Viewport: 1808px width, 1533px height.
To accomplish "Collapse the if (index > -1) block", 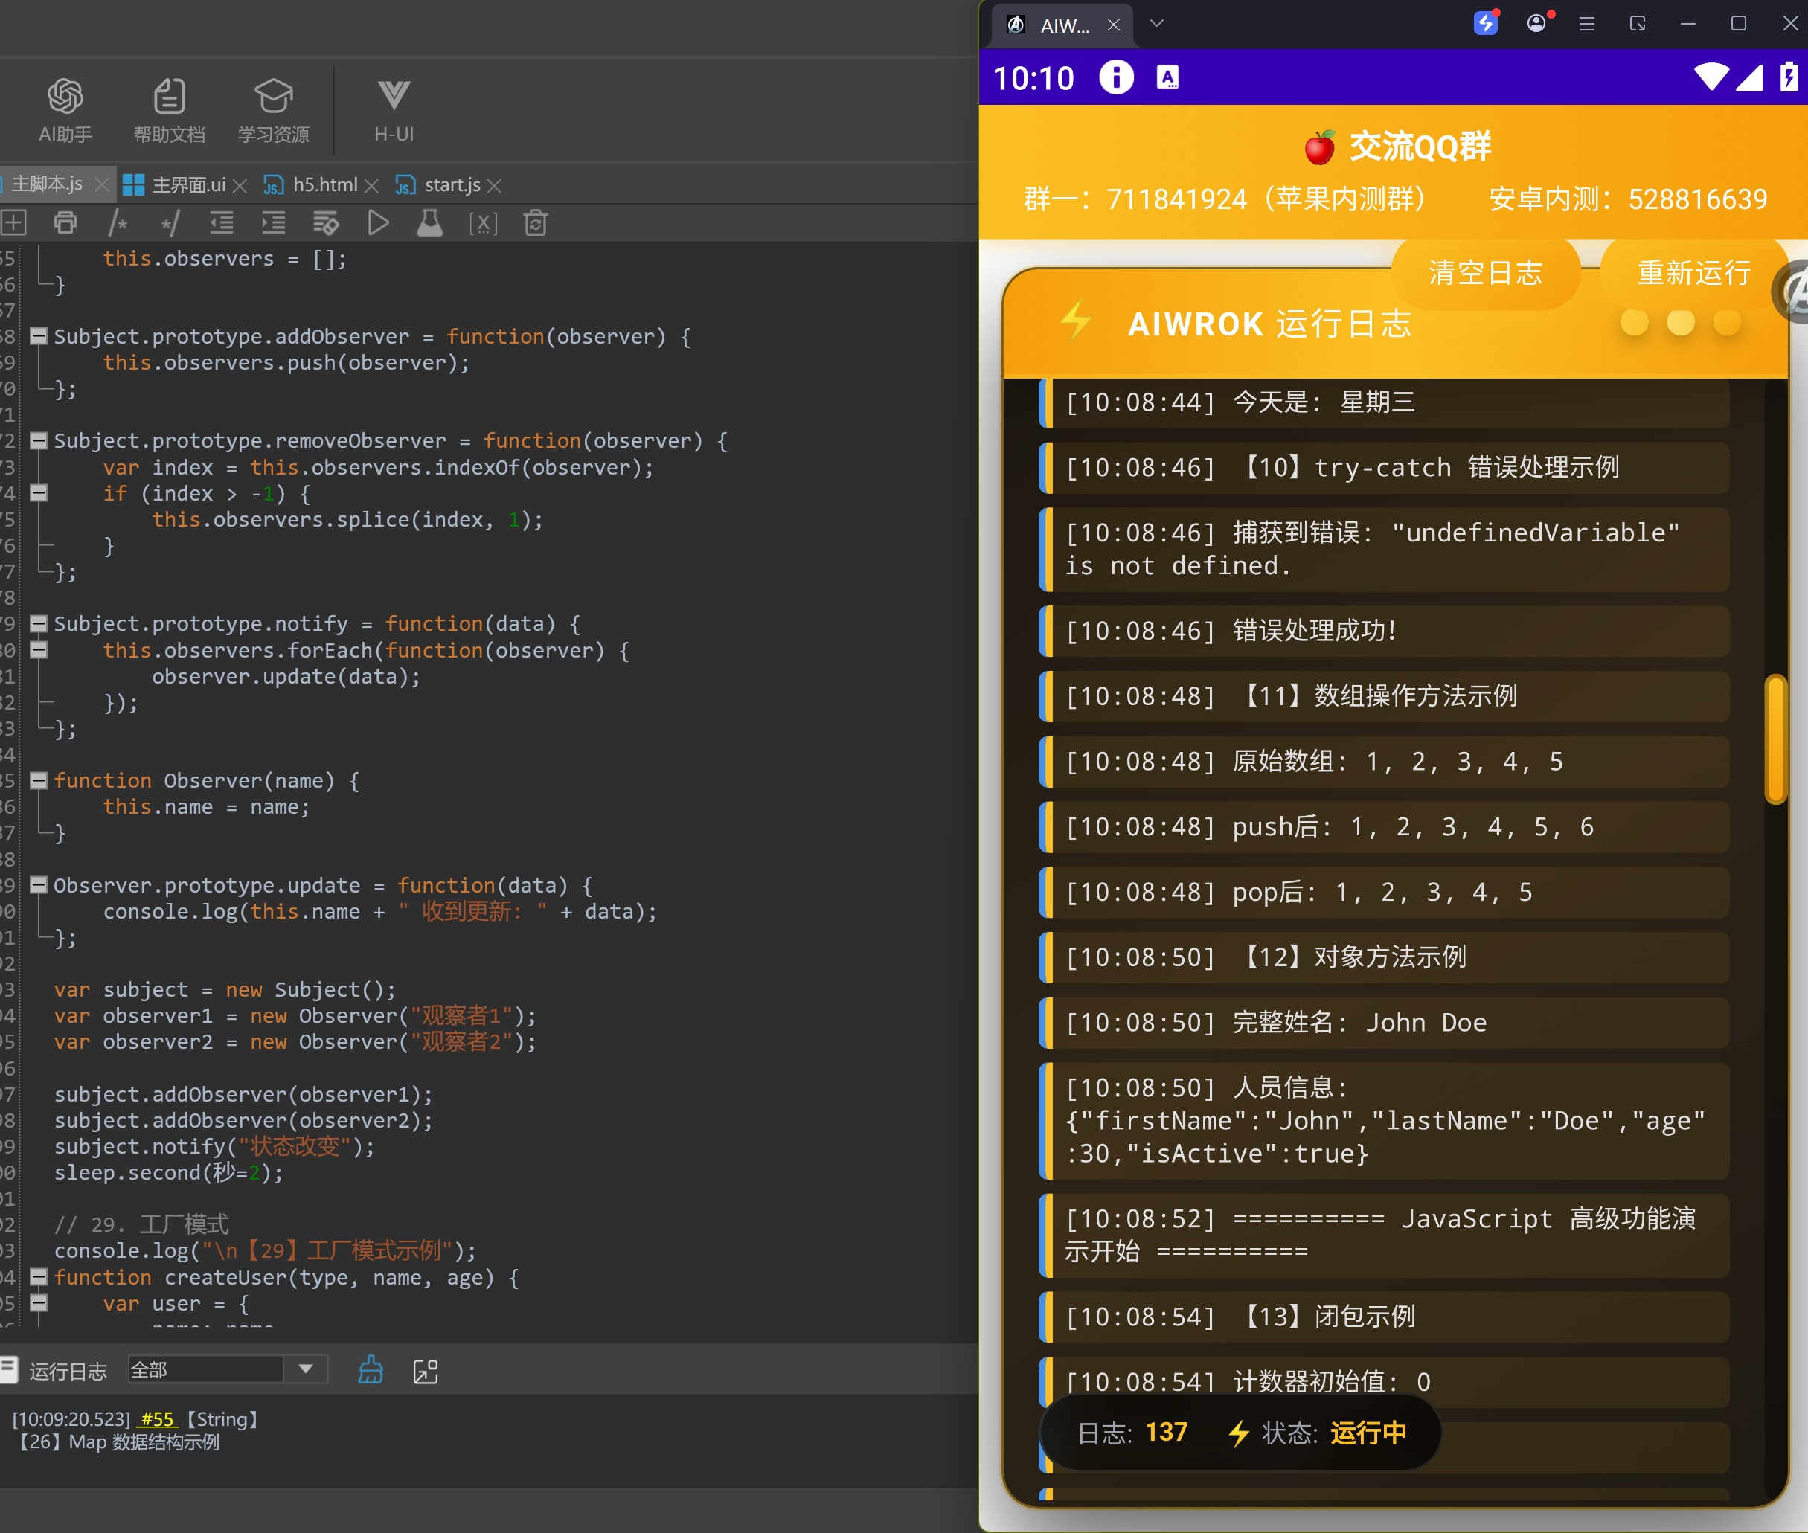I will [x=38, y=492].
